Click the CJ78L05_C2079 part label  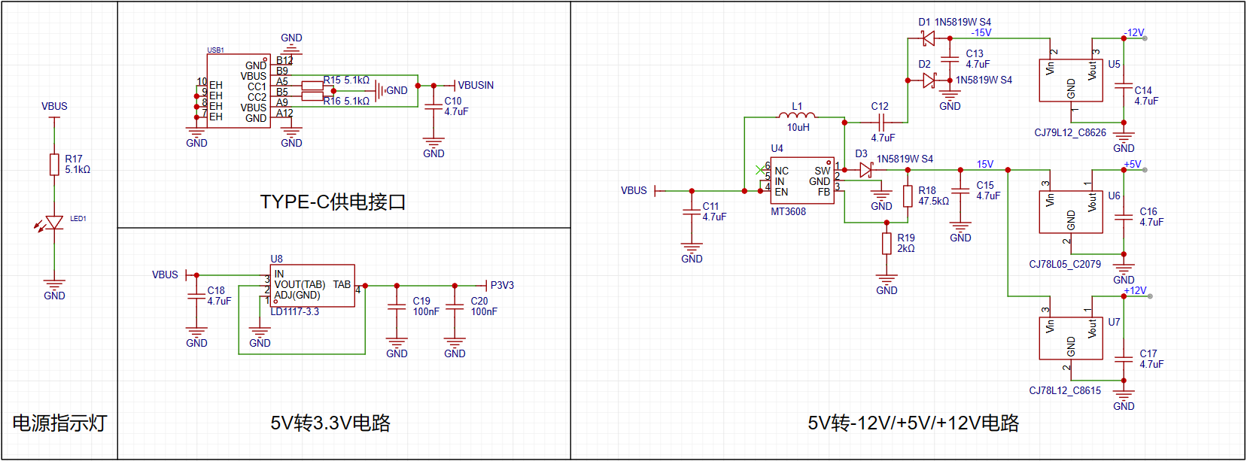(1065, 265)
